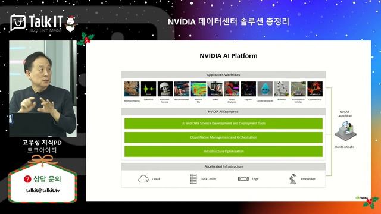381x214 pixels.
Task: Click the presenter name '고우성 지식PD'
Action: [x=42, y=143]
